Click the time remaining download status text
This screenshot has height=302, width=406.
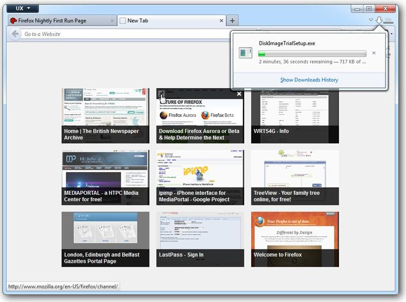point(312,62)
